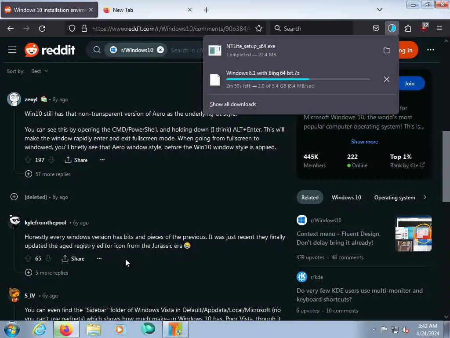Open the extensions puzzle icon
This screenshot has height=338, width=450.
click(x=408, y=29)
